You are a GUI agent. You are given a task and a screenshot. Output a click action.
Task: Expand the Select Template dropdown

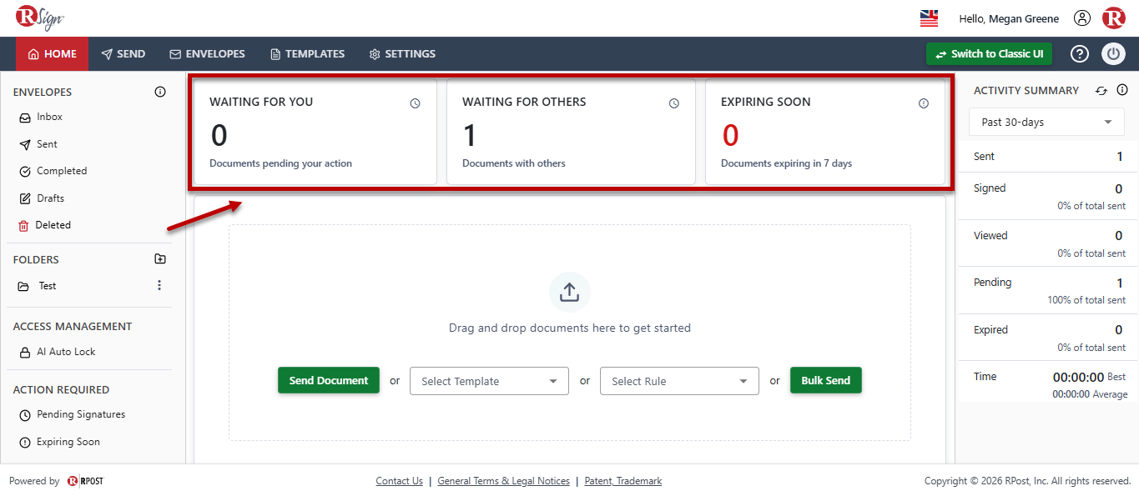point(489,381)
